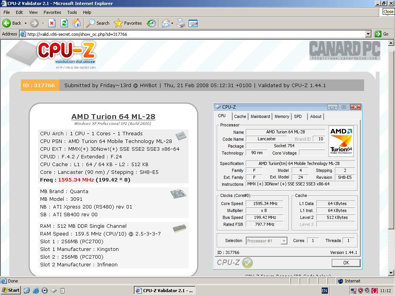Switch to the Cache tab in CPU-Z
This screenshot has width=395, height=296.
point(240,116)
